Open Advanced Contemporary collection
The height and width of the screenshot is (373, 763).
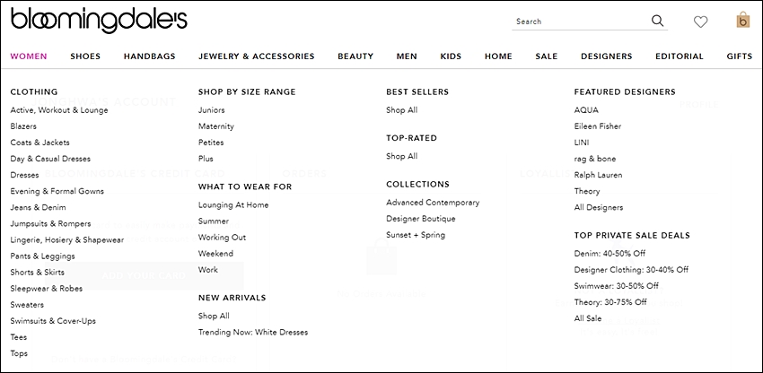coord(433,203)
